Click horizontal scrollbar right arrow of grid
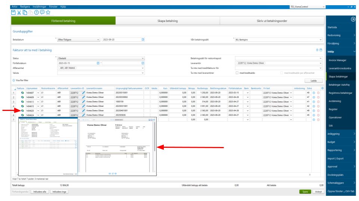This screenshot has height=201, width=359. point(310,175)
